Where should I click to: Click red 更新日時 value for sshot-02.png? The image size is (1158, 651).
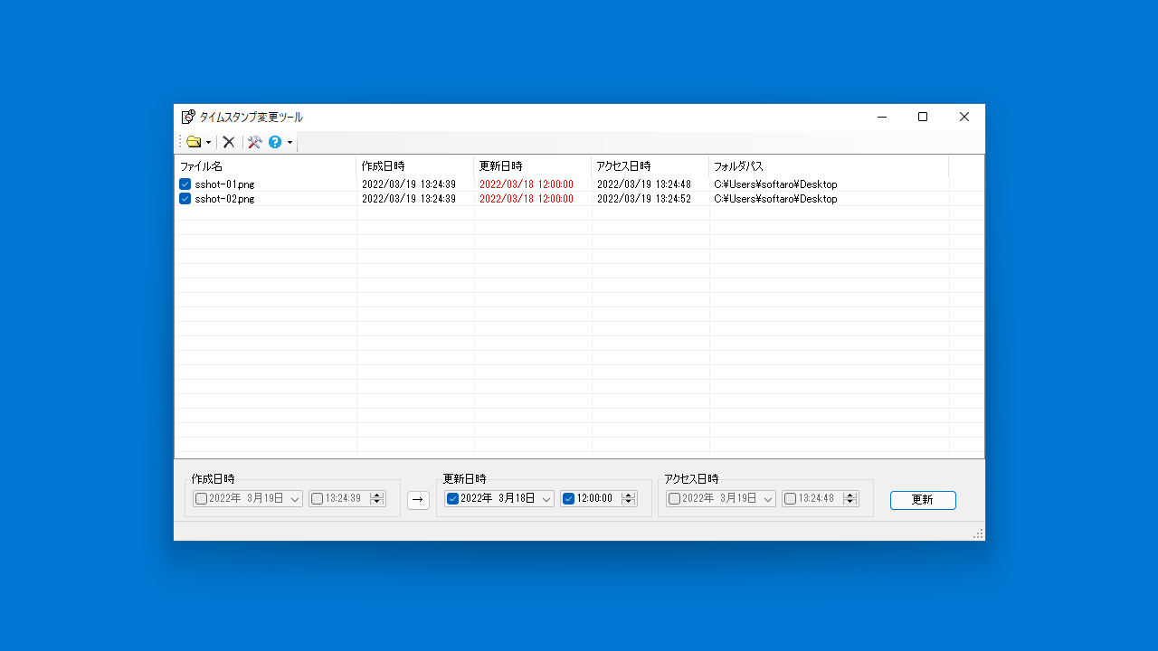pyautogui.click(x=527, y=199)
